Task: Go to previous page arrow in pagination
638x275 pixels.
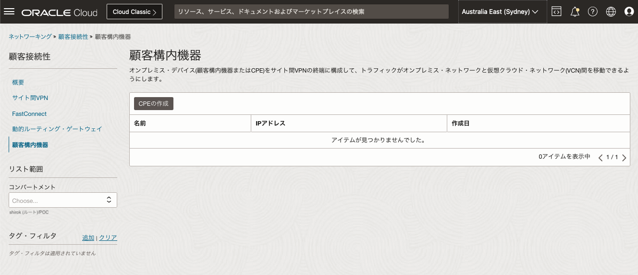Action: tap(601, 158)
